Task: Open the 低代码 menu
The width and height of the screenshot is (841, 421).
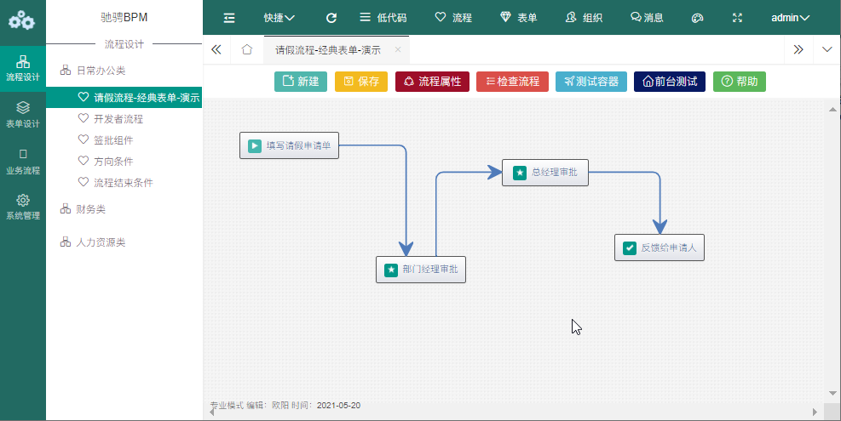Action: pyautogui.click(x=383, y=18)
